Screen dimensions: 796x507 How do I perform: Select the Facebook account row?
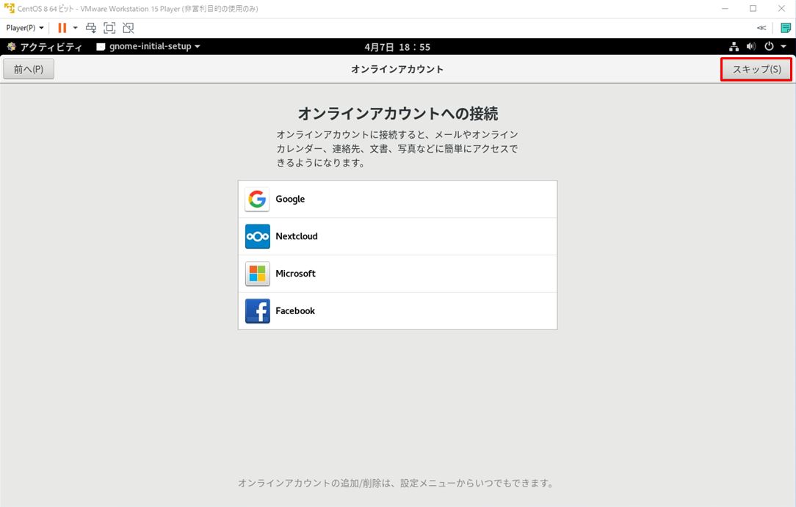[x=397, y=311]
